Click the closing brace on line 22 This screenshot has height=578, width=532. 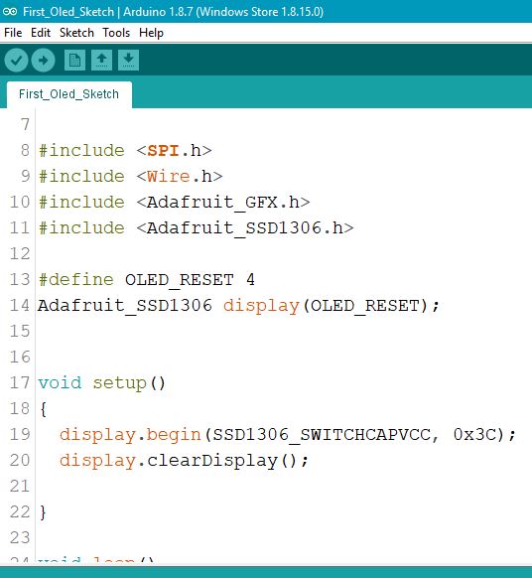[43, 512]
